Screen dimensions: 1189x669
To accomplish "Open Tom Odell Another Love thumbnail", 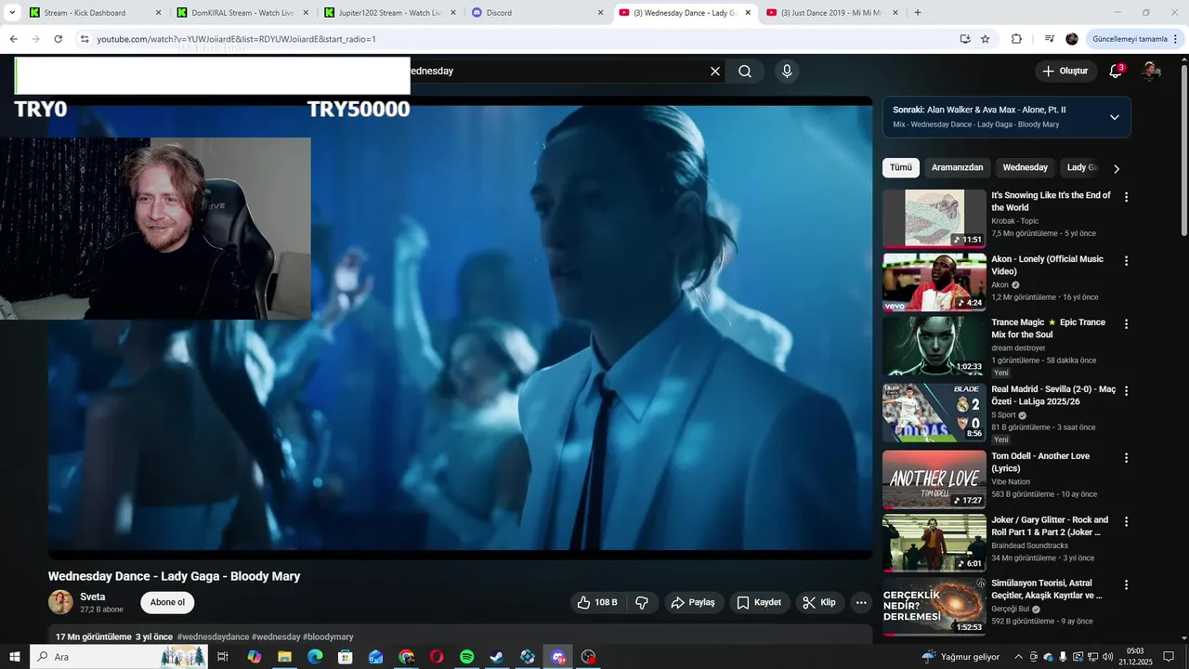I will pos(934,479).
